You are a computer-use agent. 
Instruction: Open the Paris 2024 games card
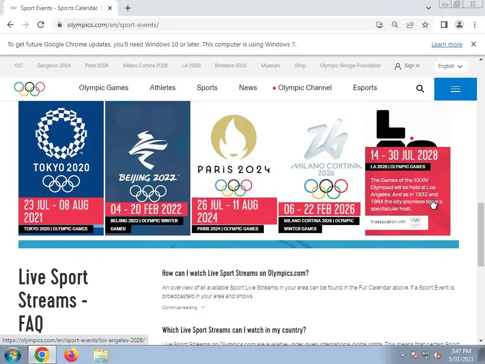(234, 168)
